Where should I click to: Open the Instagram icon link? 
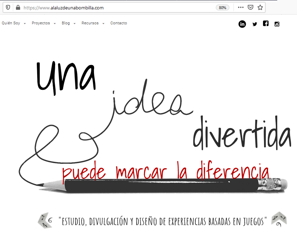[x=277, y=24]
